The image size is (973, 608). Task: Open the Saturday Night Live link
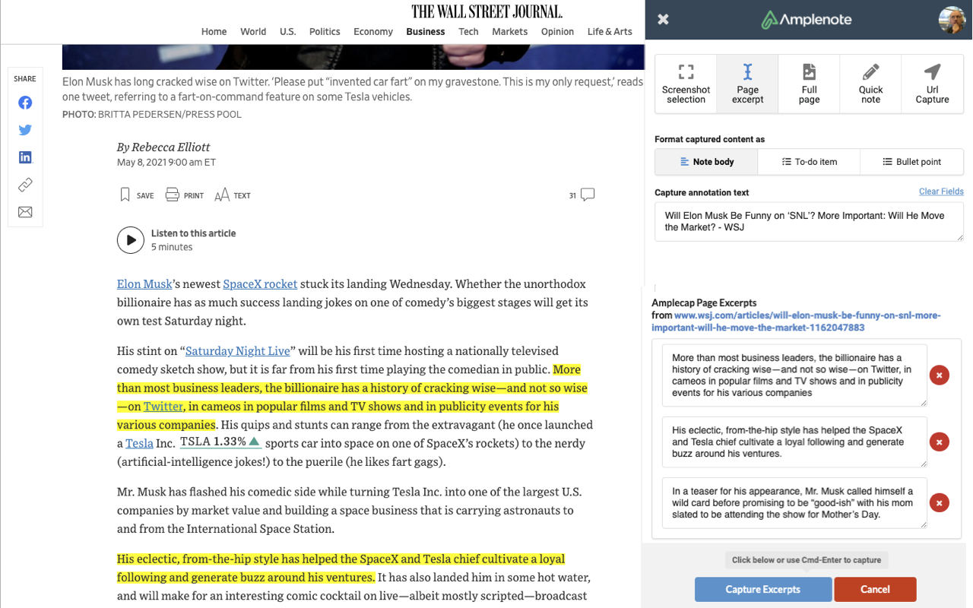coord(238,350)
